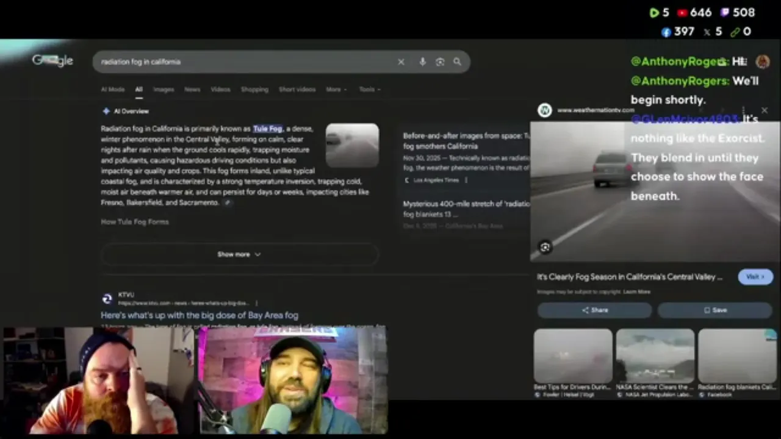This screenshot has height=439, width=781.
Task: Expand the Tools dropdown
Action: click(370, 89)
